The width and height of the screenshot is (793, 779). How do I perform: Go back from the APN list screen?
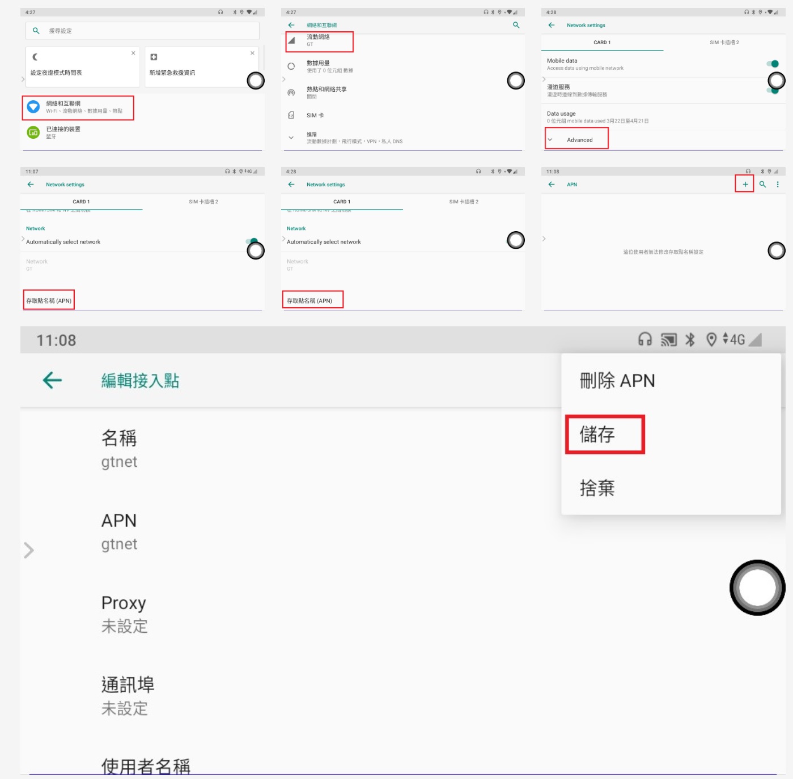pos(552,184)
